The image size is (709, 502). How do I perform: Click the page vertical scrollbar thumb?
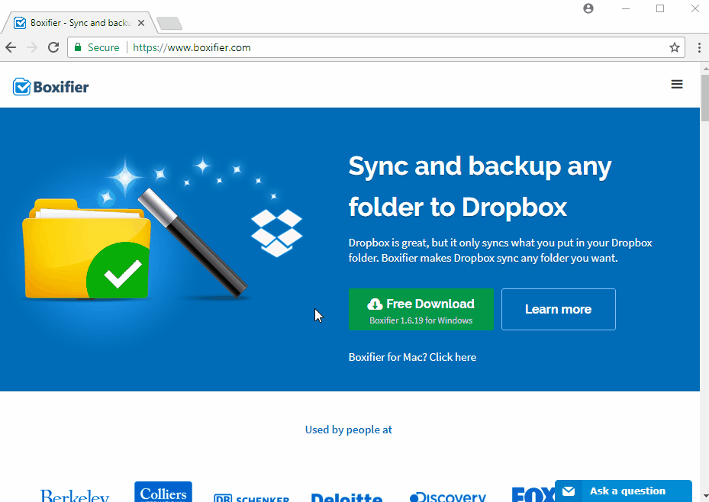pos(705,97)
